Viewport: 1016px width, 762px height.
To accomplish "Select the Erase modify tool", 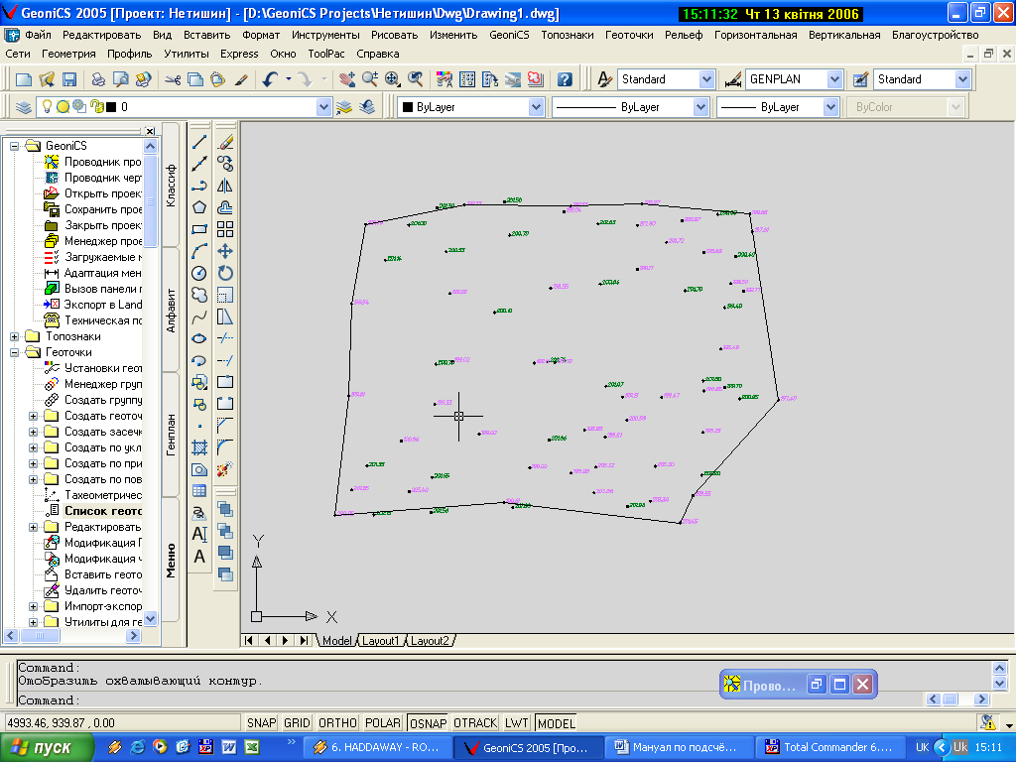I will click(225, 142).
